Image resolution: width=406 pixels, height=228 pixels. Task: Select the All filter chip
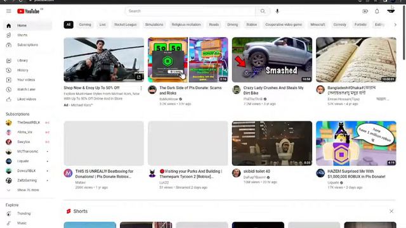click(x=69, y=25)
